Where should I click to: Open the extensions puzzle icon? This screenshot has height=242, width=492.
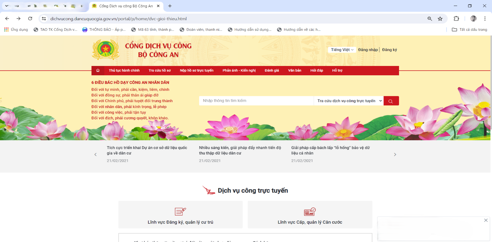pyautogui.click(x=456, y=19)
